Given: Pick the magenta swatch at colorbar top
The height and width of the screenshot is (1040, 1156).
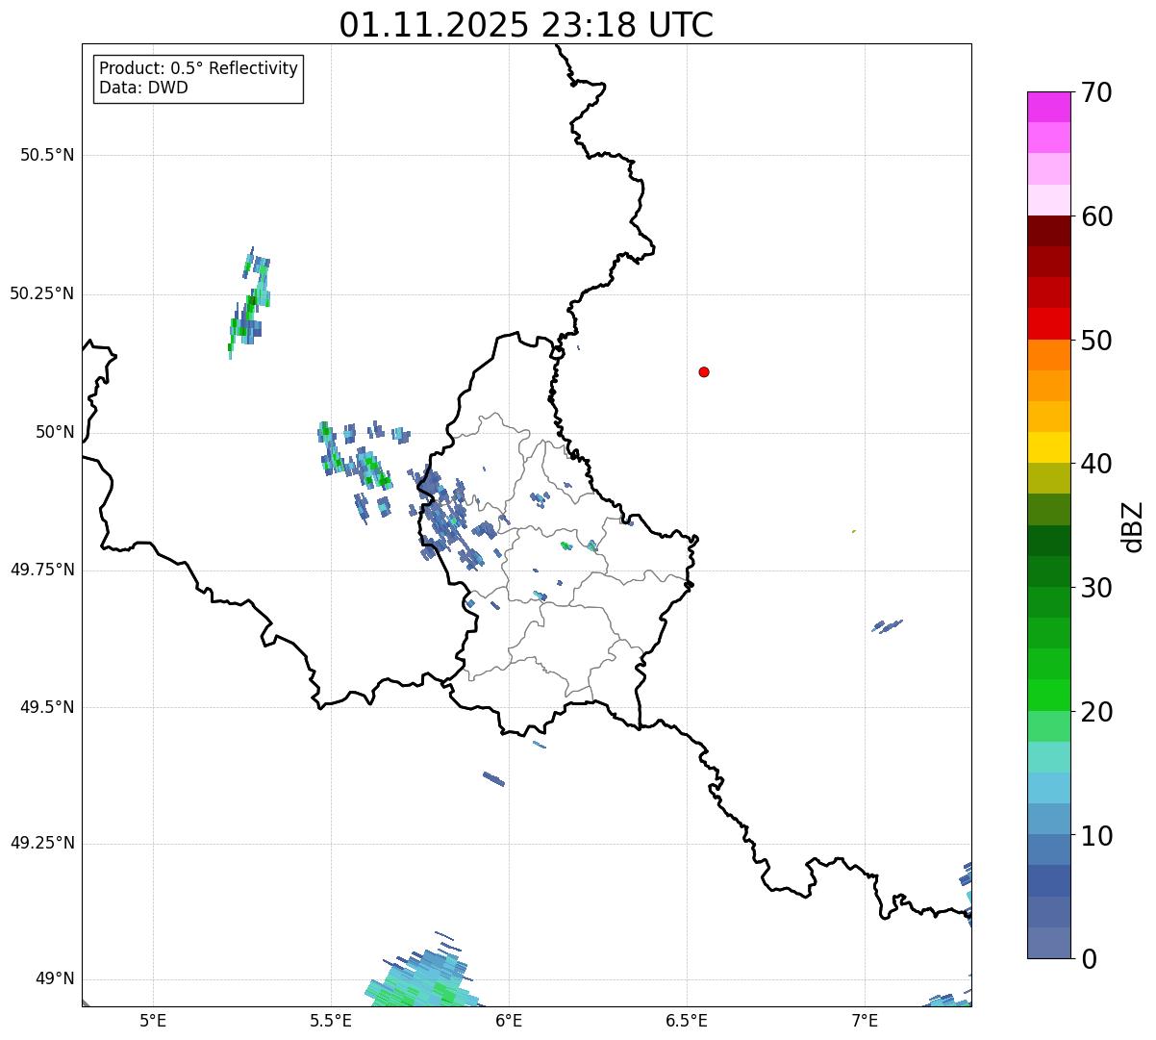Looking at the screenshot, I should pyautogui.click(x=1048, y=107).
